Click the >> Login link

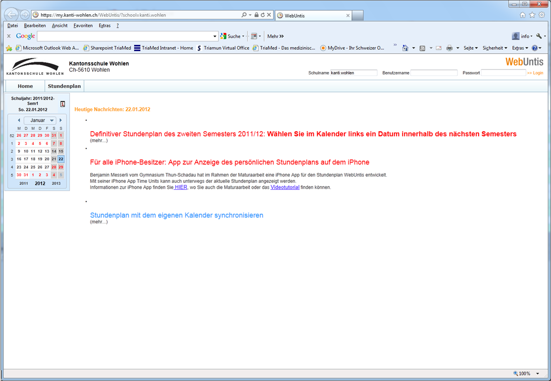click(535, 73)
